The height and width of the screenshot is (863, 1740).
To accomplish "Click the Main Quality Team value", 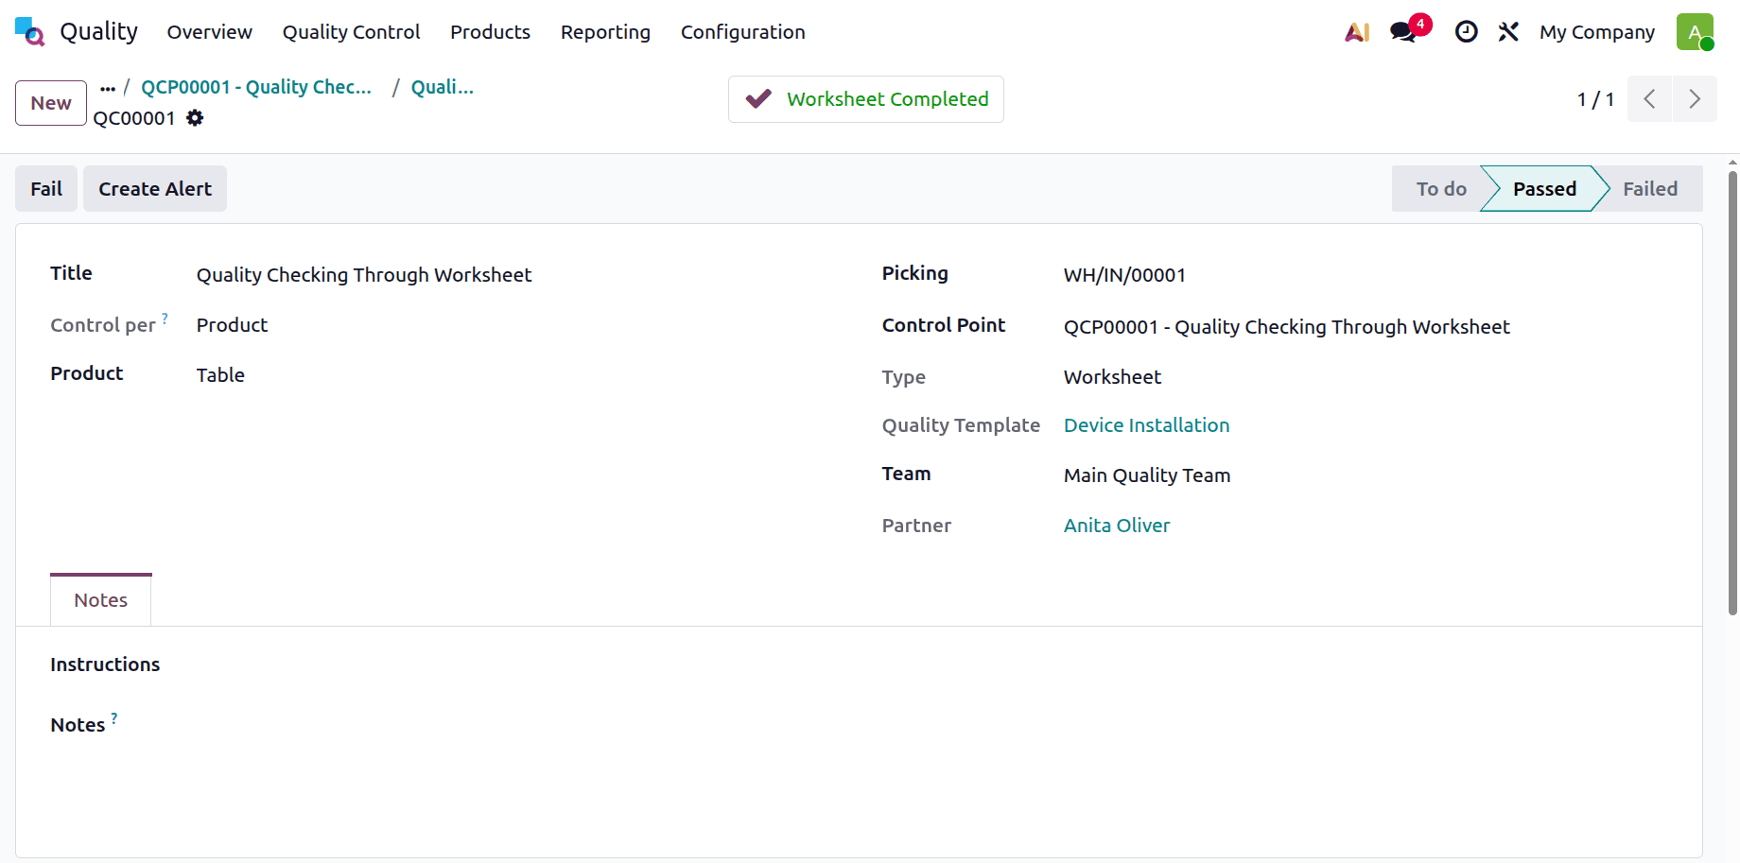I will pyautogui.click(x=1147, y=475).
